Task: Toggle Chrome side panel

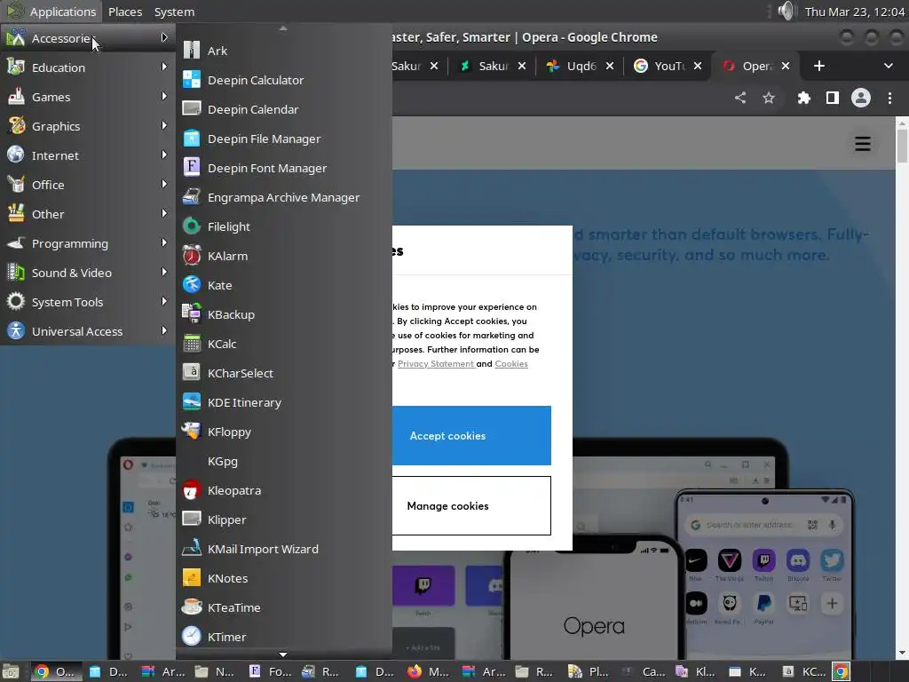Action: coord(833,98)
